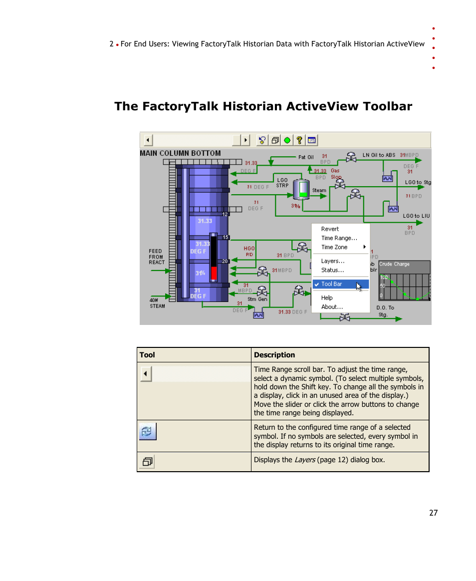Screen dimensions: 476x581
Task: Click the MAIN COLUMN BOTTOM title
Action: 180,153
